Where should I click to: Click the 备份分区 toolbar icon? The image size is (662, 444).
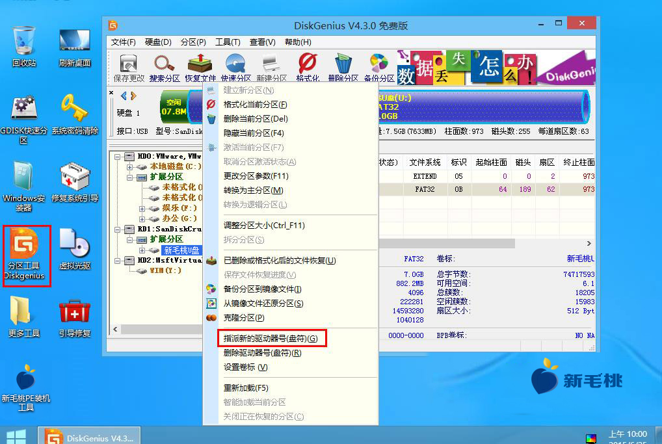378,68
